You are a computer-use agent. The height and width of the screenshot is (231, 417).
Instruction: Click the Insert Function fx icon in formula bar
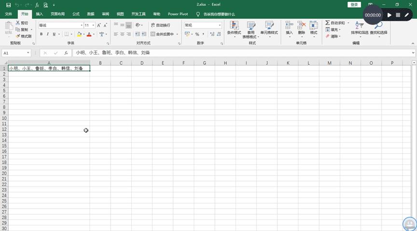coord(66,53)
